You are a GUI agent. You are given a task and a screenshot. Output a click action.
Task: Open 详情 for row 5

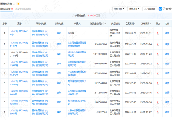167,73
